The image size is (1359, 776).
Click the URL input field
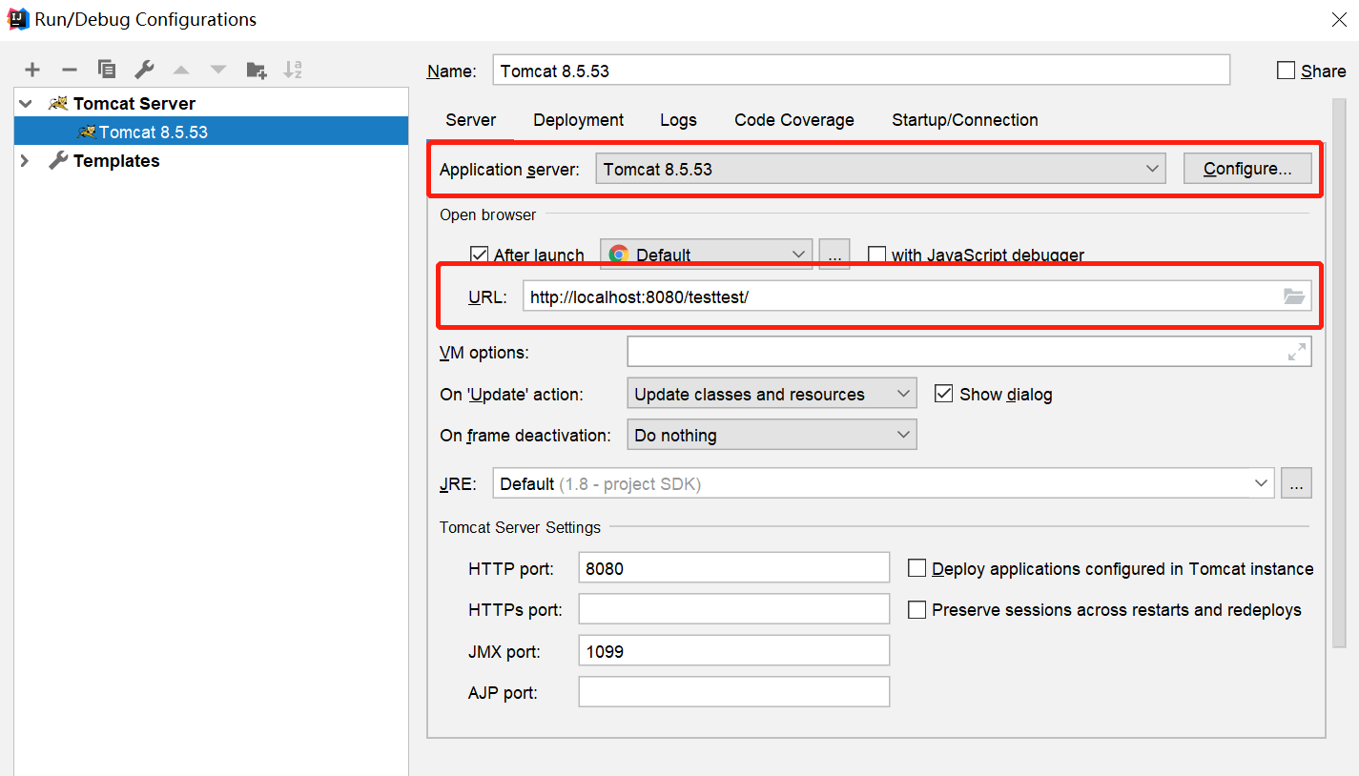point(916,296)
